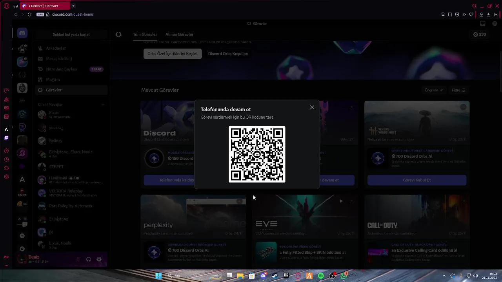Open the history clock icon in sidebar
The width and height of the screenshot is (502, 282).
point(6,159)
